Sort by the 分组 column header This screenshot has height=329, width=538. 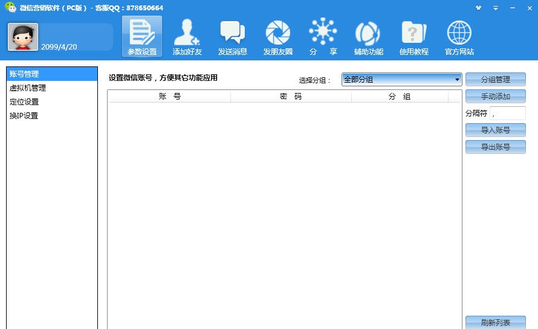coord(400,97)
